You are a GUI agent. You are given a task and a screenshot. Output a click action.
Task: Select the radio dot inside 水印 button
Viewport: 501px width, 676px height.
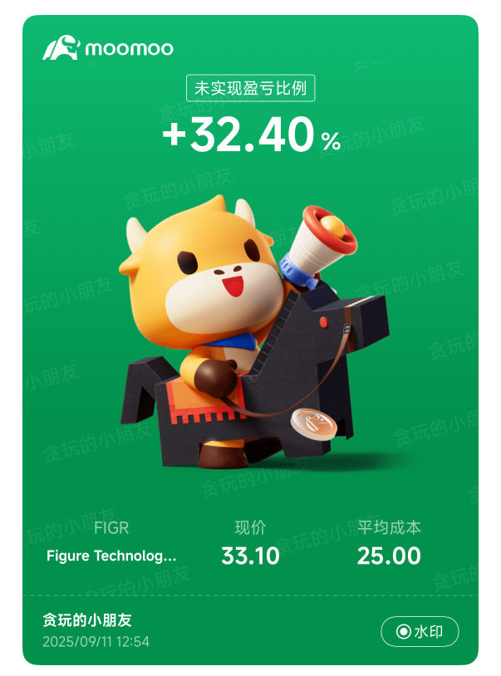(x=404, y=632)
